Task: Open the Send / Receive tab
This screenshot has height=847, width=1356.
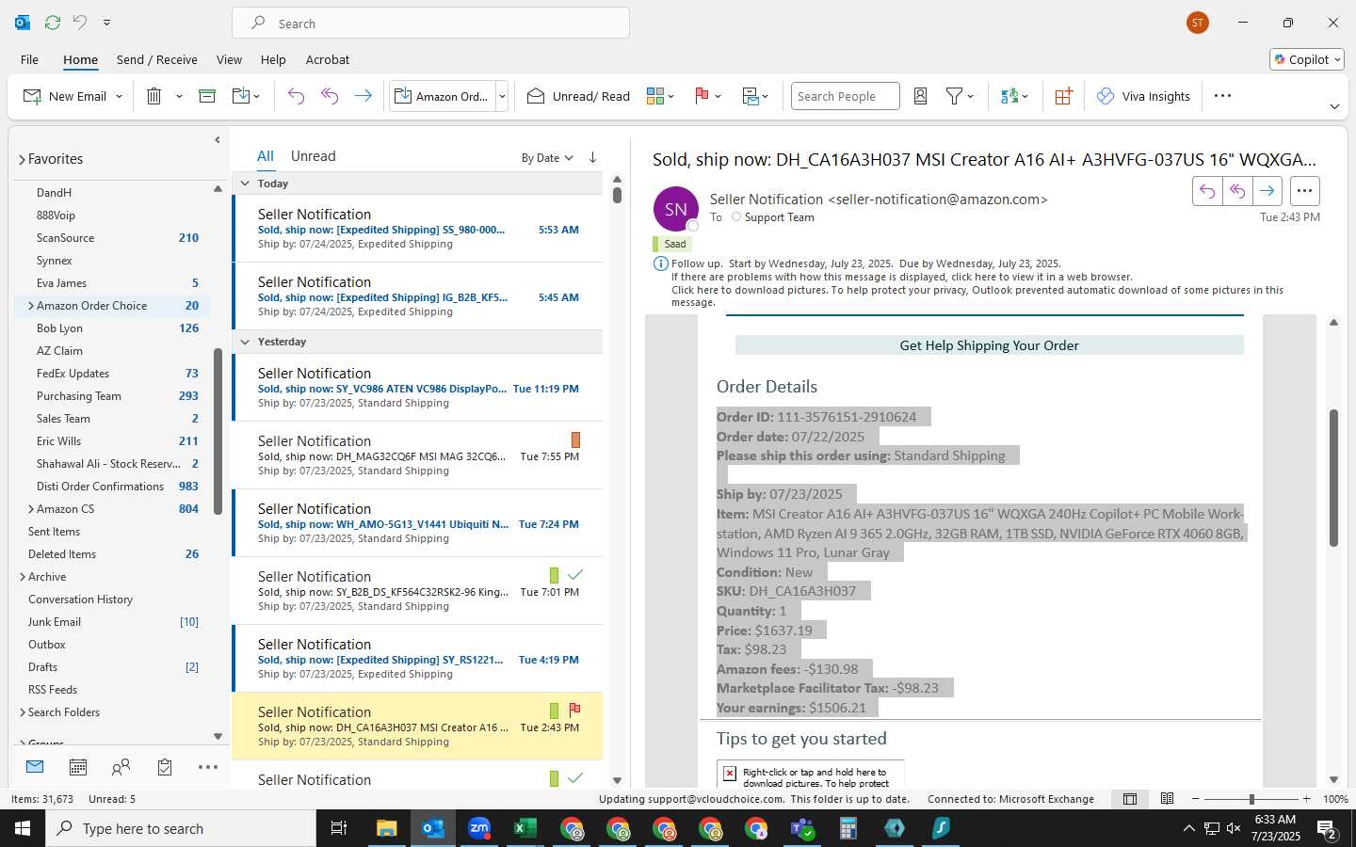Action: tap(157, 59)
